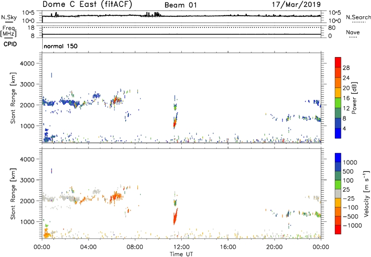Click the gray -25 to 25 velocity swatch
371x257 pixels.
pos(338,194)
